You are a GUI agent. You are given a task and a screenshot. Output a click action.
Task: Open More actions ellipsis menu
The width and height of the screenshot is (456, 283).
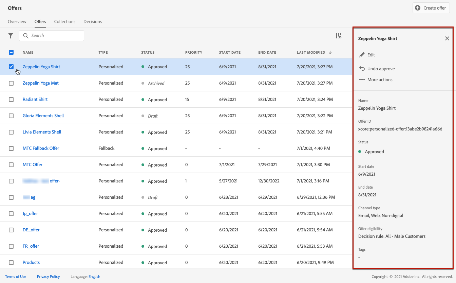point(362,80)
